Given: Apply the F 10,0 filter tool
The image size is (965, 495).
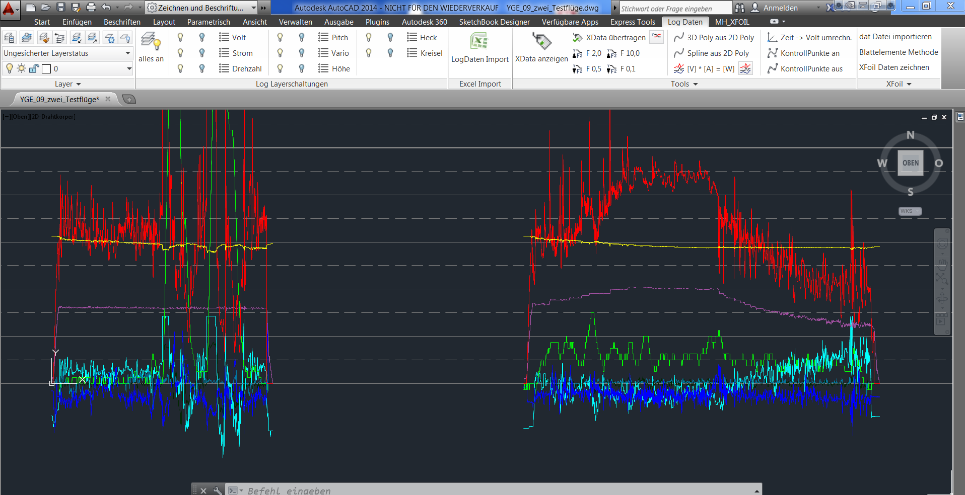Looking at the screenshot, I should coord(624,53).
